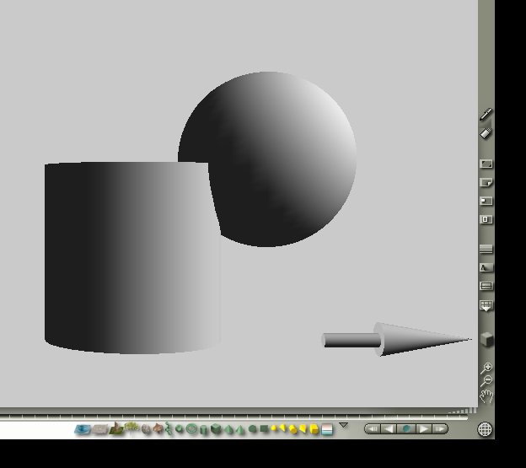Zoom in with the plus magnifier
The image size is (526, 468).
click(x=486, y=368)
